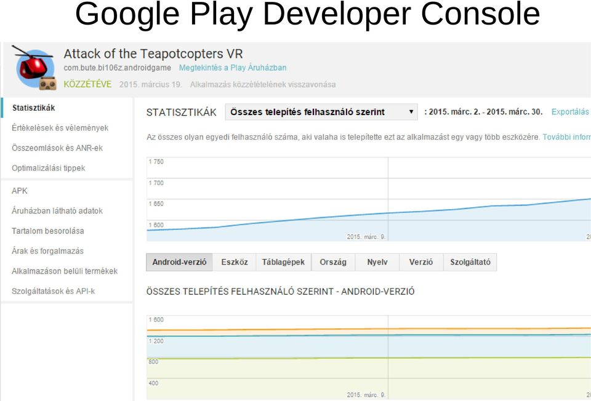Viewport: 591px width, 401px height.
Task: Click the app title Attack of the Teapotcopters VR
Action: [x=153, y=54]
